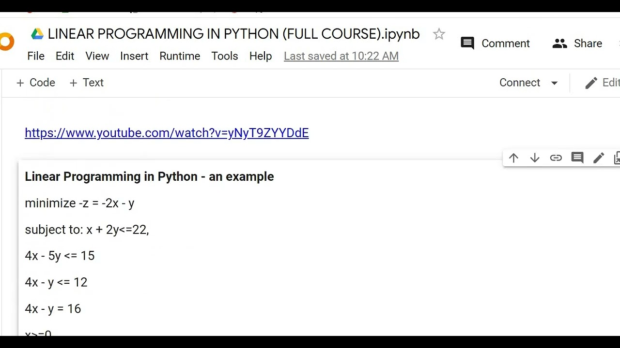The image size is (620, 348).
Task: Click the Share button
Action: 577,43
